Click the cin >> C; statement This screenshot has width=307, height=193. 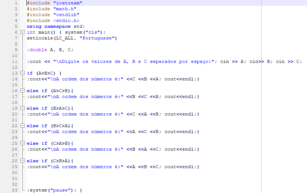coord(289,61)
